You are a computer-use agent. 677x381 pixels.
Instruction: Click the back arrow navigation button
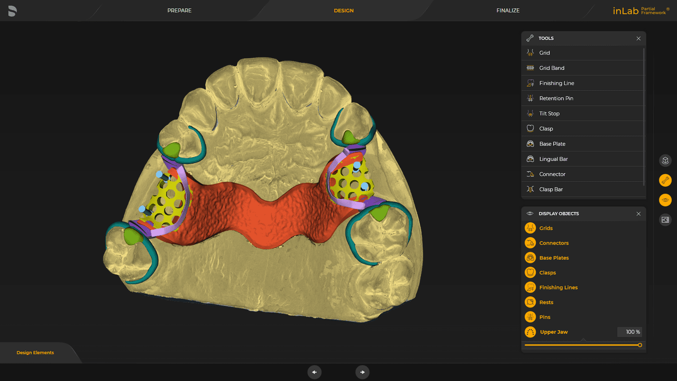(x=315, y=372)
